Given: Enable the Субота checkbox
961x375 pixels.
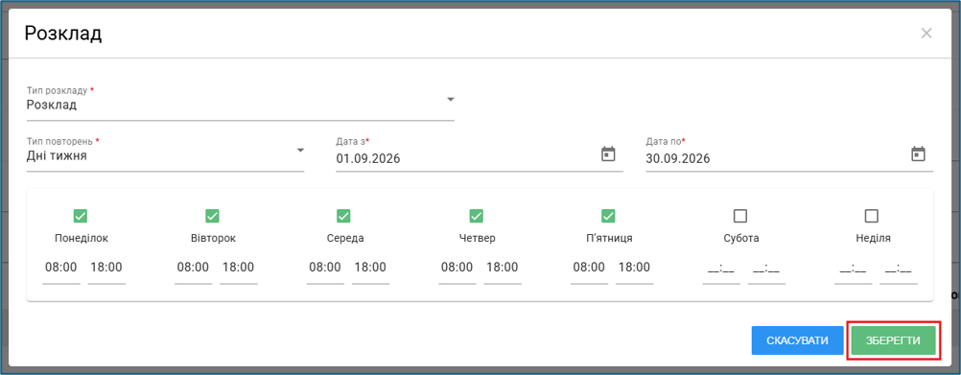Looking at the screenshot, I should 740,216.
